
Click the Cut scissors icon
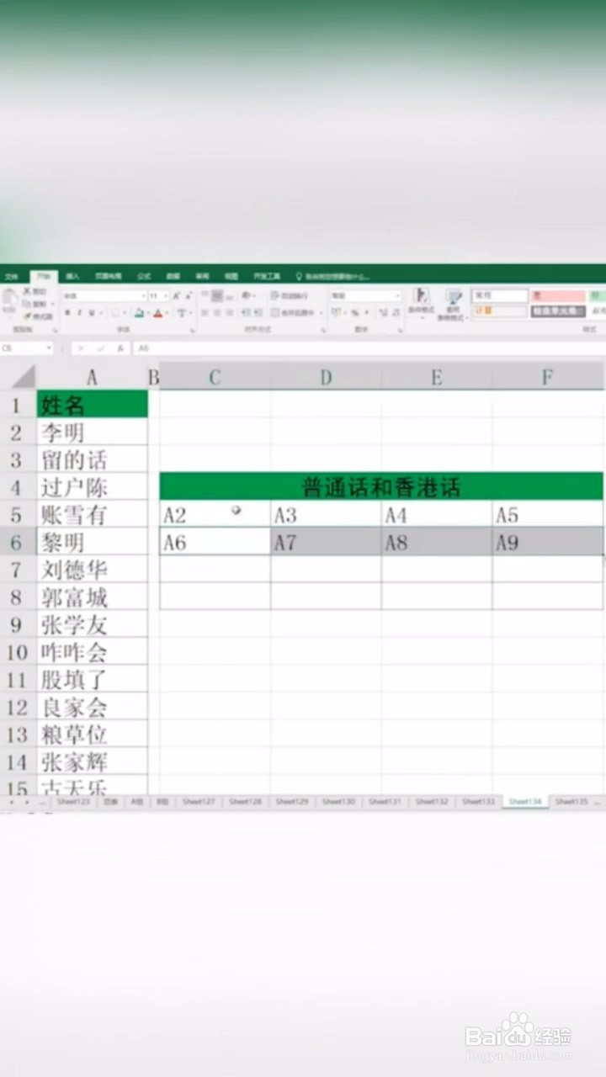point(26,290)
